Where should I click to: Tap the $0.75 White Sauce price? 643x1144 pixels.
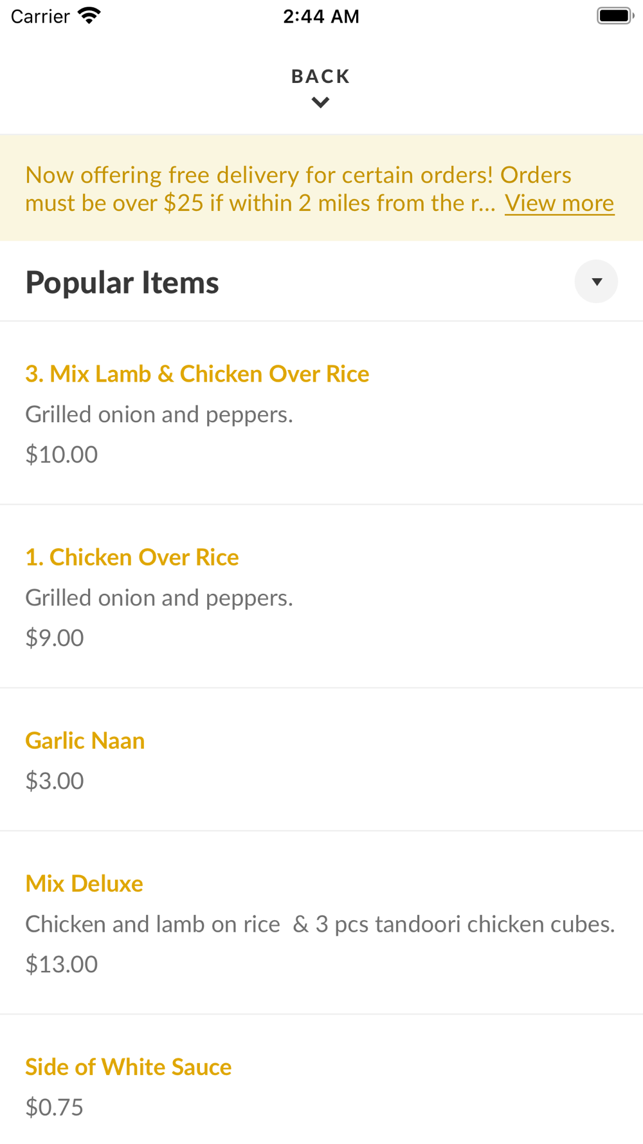click(x=55, y=1107)
